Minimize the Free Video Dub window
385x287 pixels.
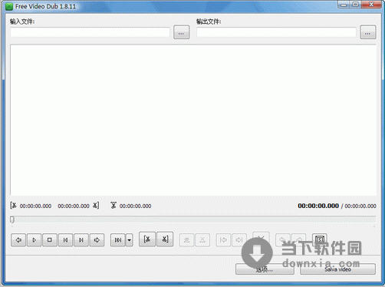344,5
